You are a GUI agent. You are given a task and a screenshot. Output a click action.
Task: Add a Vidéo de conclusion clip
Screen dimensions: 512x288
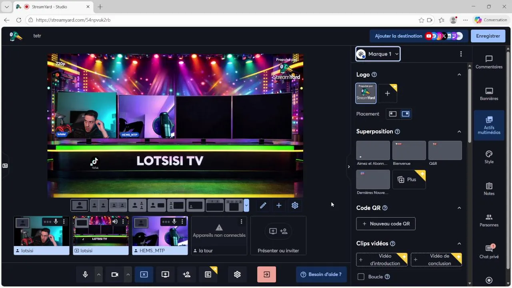coord(436,260)
